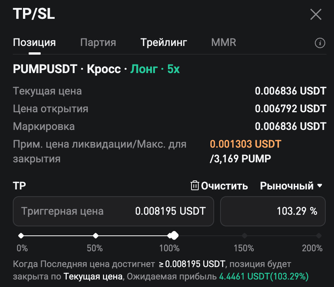The image size is (334, 287).
Task: Set slider to the 200% marker
Action: [319, 236]
